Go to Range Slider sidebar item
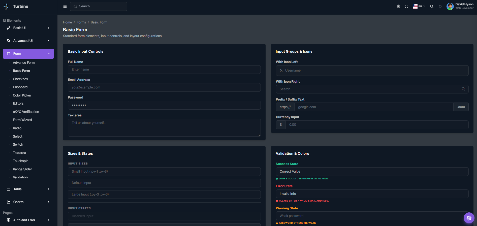This screenshot has height=226, width=477. coord(22,169)
